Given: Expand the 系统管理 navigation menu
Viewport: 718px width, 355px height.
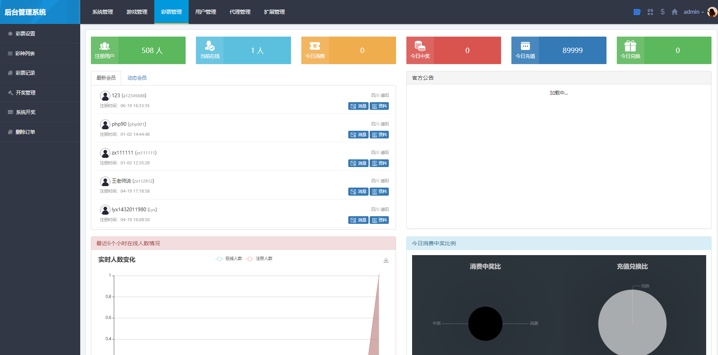Looking at the screenshot, I should click(102, 12).
